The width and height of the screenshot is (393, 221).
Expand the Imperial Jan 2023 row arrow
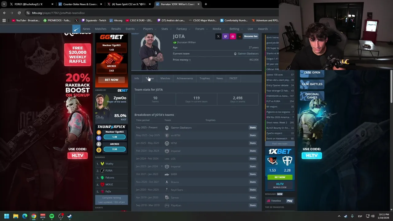click(162, 166)
